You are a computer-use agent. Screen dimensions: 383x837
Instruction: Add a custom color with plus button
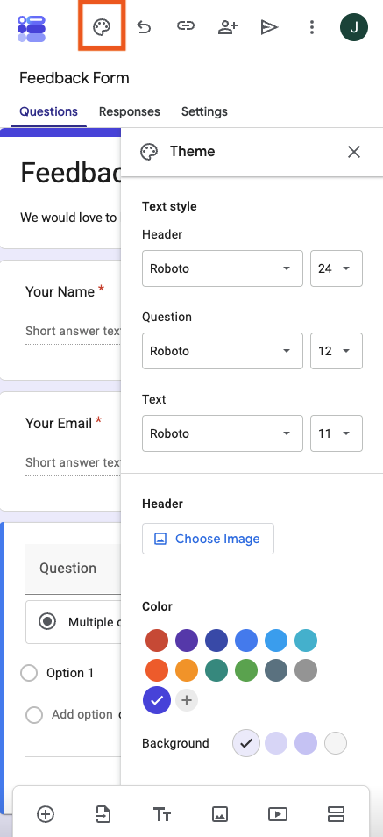[186, 700]
